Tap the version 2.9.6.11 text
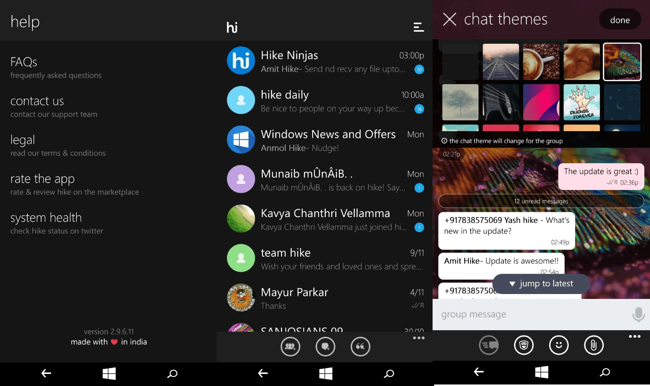The width and height of the screenshot is (650, 386). coord(109,332)
